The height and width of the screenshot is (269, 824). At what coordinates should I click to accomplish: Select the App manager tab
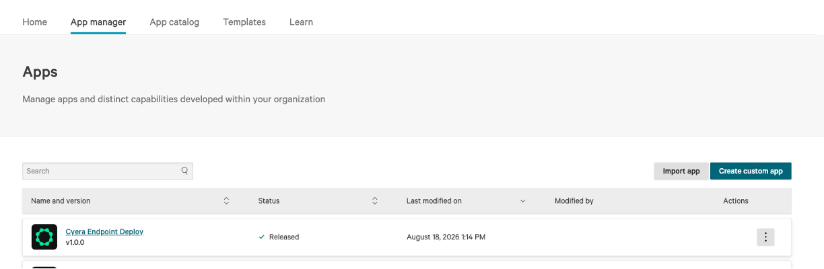click(98, 22)
